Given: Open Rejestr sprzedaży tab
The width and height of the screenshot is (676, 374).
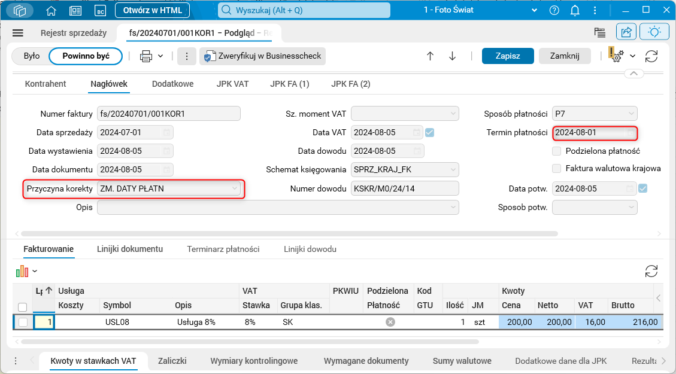Looking at the screenshot, I should coord(74,33).
